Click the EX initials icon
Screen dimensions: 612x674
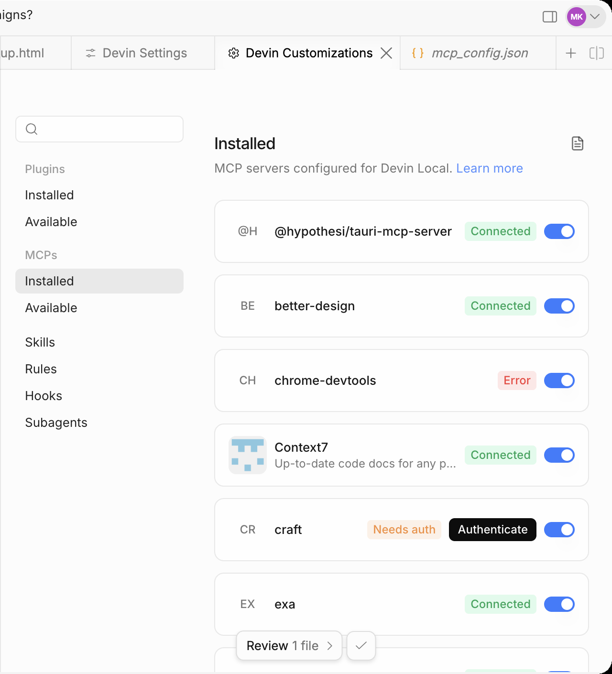(x=248, y=604)
